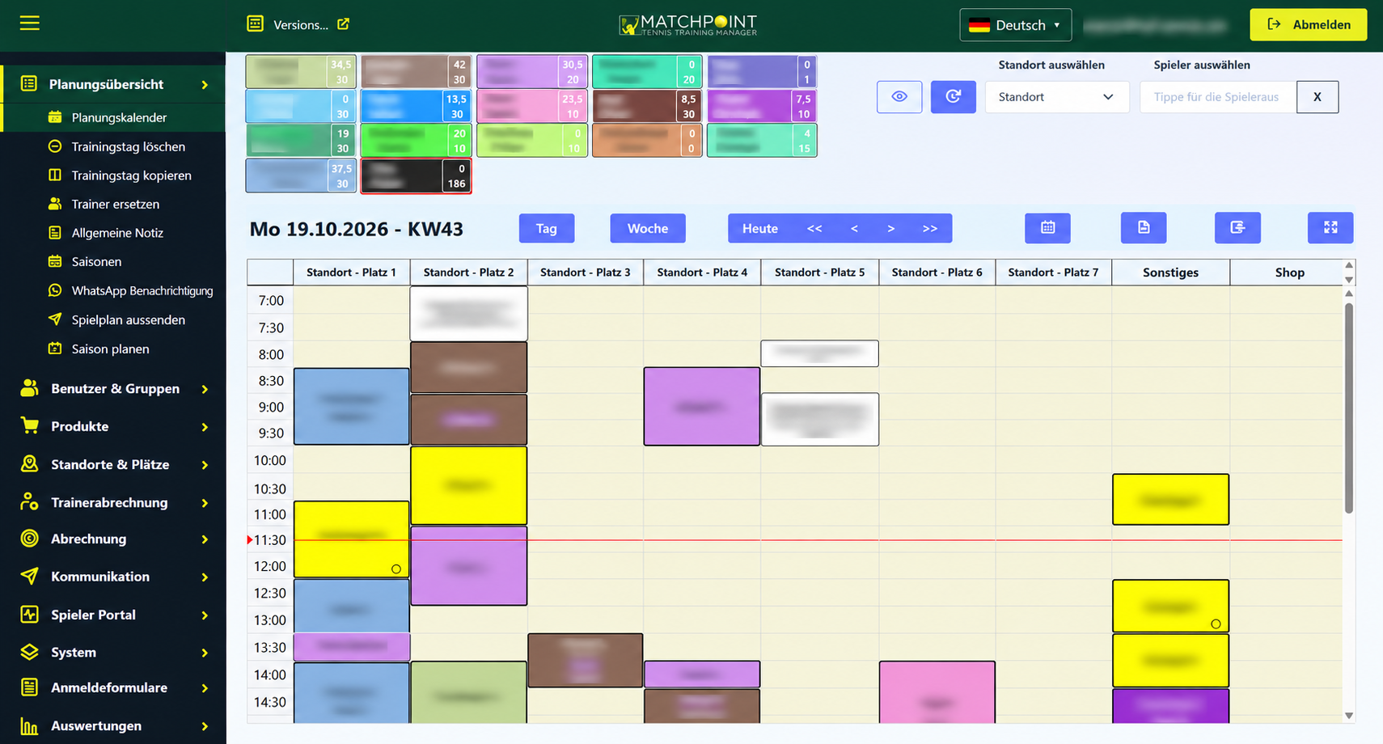1383x744 pixels.
Task: Go to next day with single > arrow
Action: (x=890, y=228)
